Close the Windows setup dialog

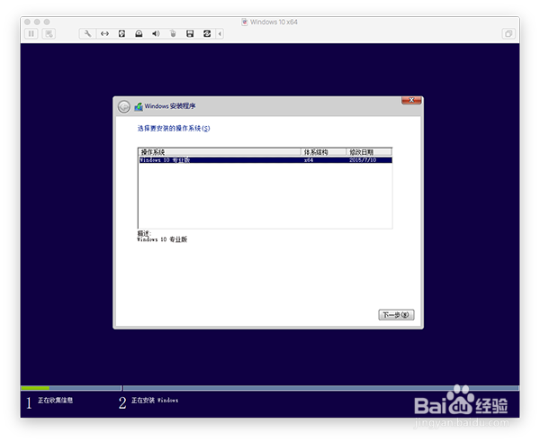[411, 100]
